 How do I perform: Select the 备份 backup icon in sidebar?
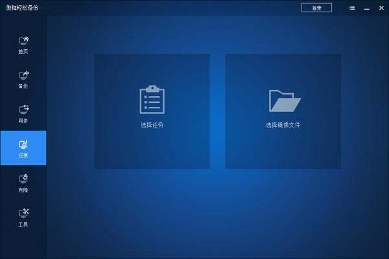coord(23,75)
